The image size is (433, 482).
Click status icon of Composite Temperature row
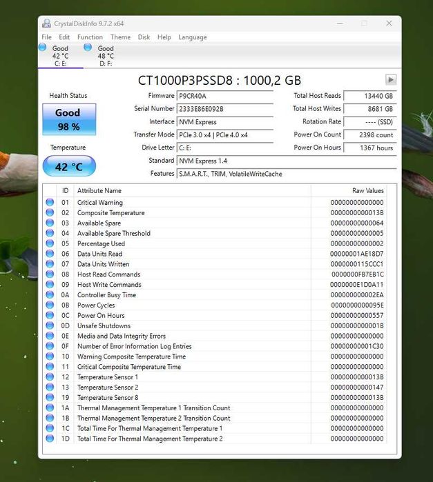click(50, 212)
